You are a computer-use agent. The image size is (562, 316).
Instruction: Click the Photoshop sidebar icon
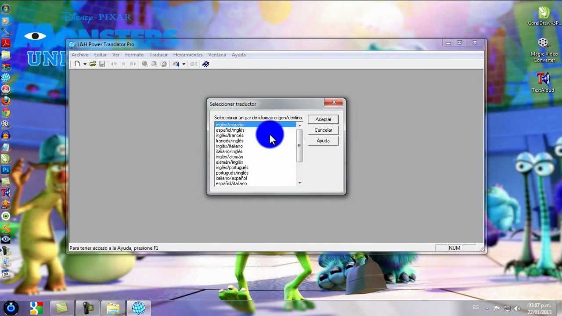pos(6,170)
